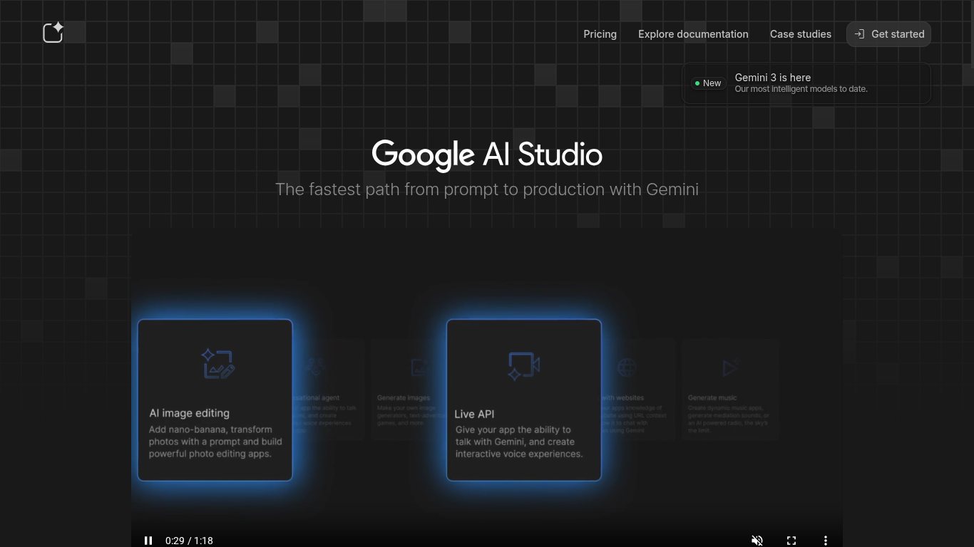Click the Generate music card title
Image resolution: width=974 pixels, height=547 pixels.
click(x=712, y=397)
